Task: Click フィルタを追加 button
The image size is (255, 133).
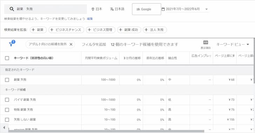Action: tap(94, 44)
